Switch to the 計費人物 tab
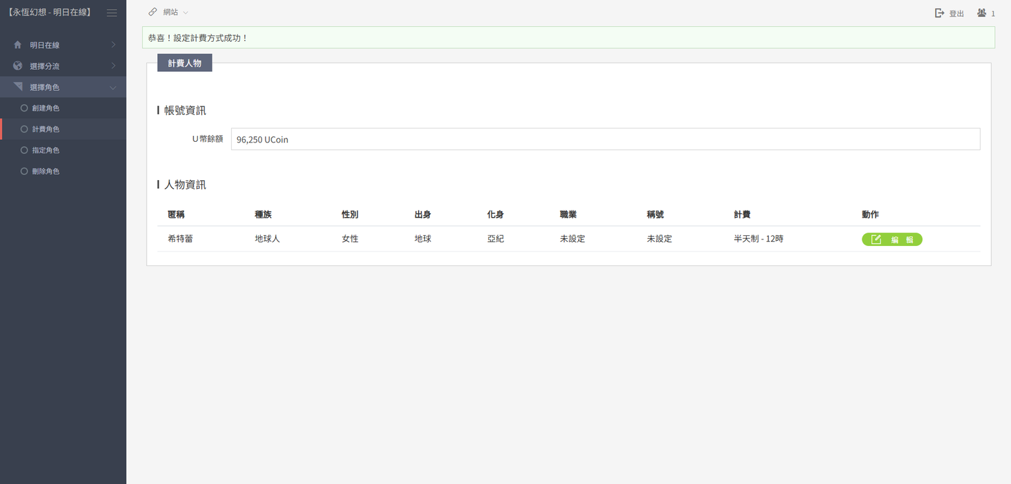This screenshot has height=484, width=1011. click(184, 63)
